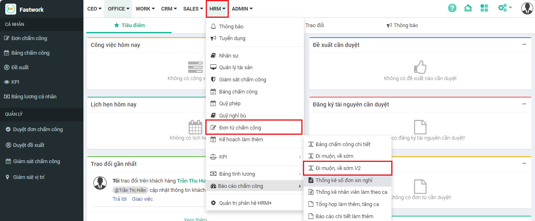Viewport: 535px width, 221px height.
Task: Click the Giao việc link
Action: (x=142, y=199)
